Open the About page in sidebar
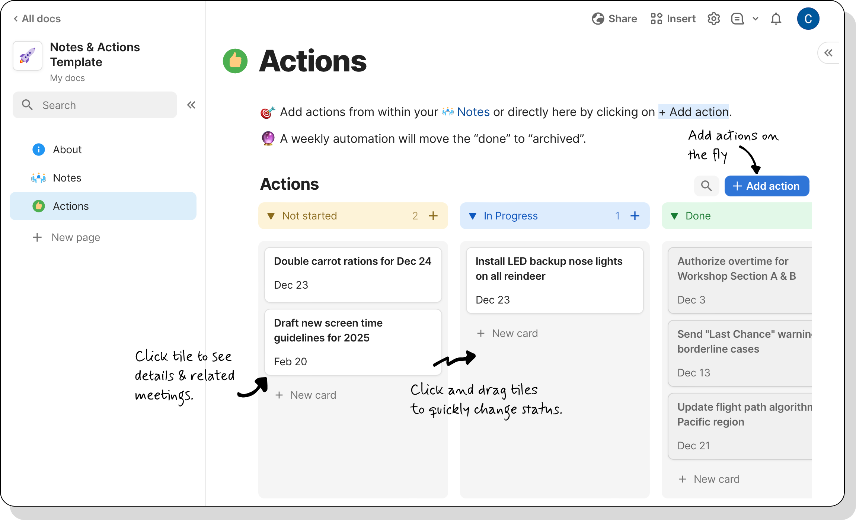856x520 pixels. (67, 150)
